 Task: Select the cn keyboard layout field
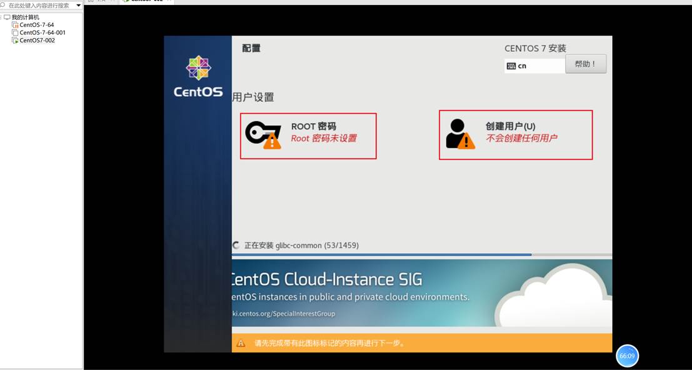pyautogui.click(x=534, y=66)
